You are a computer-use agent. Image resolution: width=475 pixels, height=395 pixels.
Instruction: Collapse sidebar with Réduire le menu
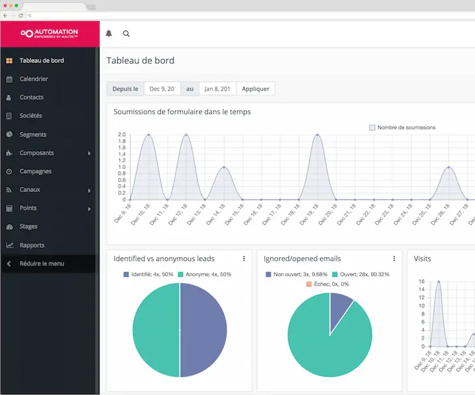(41, 264)
